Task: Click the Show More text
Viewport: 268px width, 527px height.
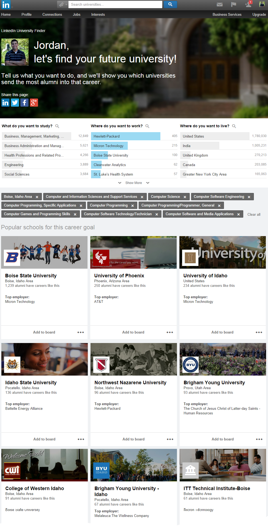Action: pos(133,183)
